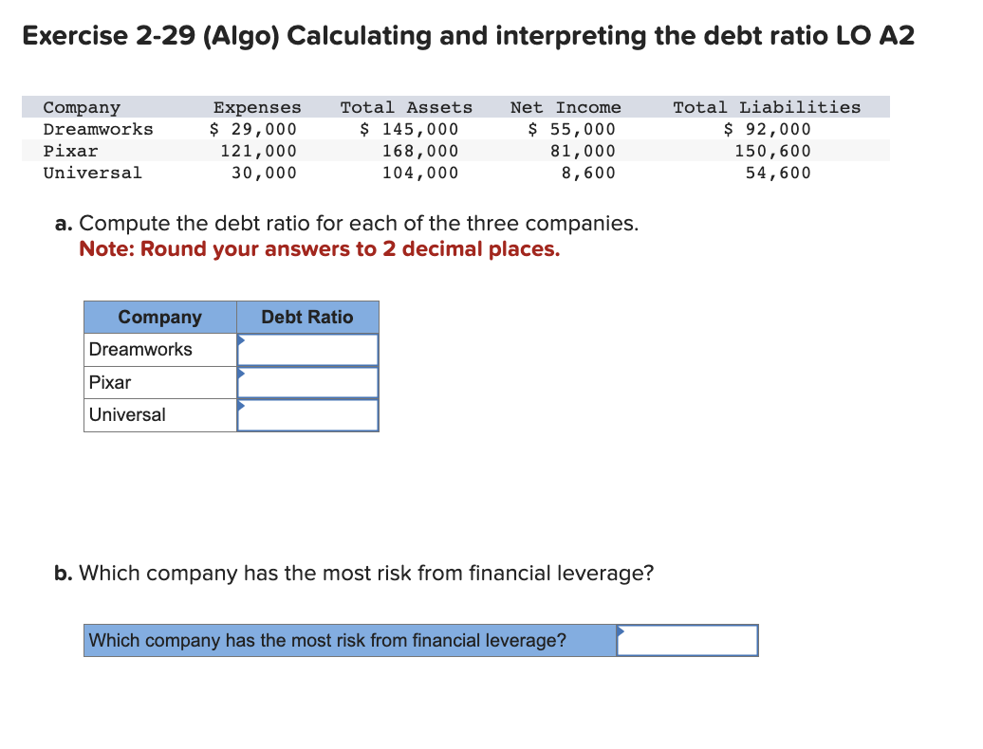Click the Company column header
Screen dimensions: 983x749
click(x=159, y=317)
